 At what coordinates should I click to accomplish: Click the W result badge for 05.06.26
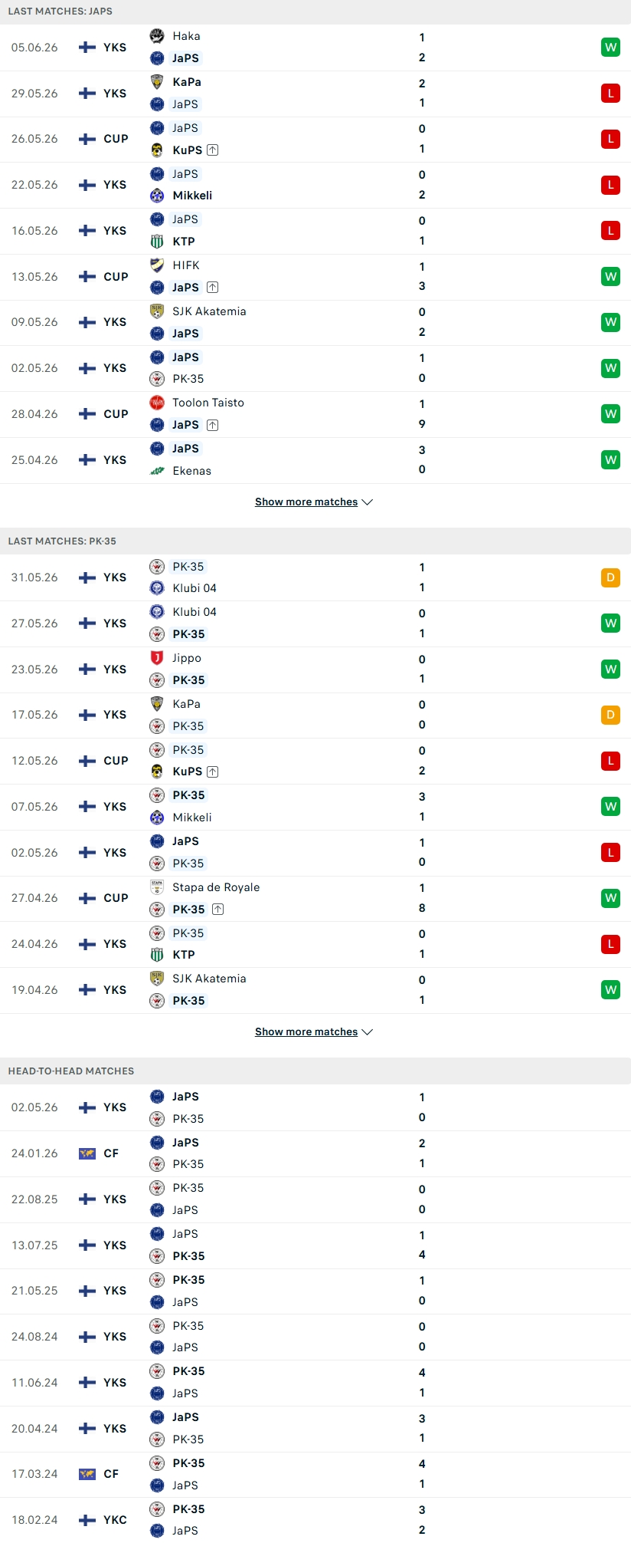click(x=610, y=48)
